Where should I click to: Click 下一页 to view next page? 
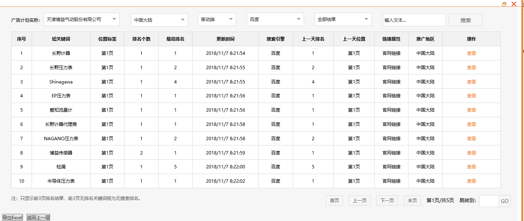click(387, 200)
